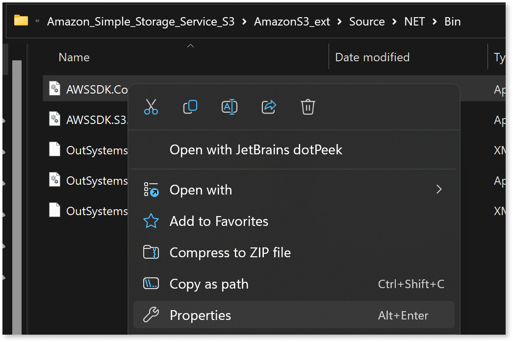Viewport: 513px width, 342px height.
Task: Click the Rename icon in context menu
Action: [230, 107]
